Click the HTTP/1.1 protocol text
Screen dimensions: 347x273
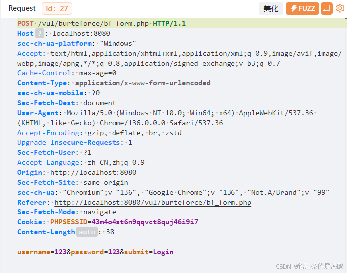pos(169,23)
